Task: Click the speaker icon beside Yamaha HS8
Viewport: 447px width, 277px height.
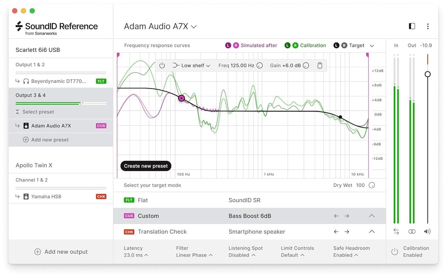Action: 26,196
